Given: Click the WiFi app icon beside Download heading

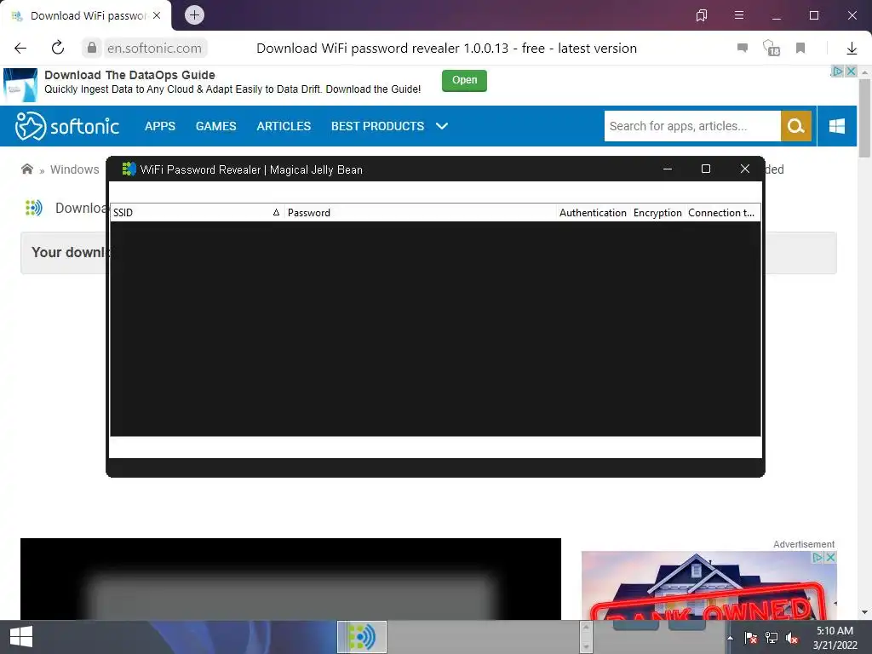Looking at the screenshot, I should [34, 208].
